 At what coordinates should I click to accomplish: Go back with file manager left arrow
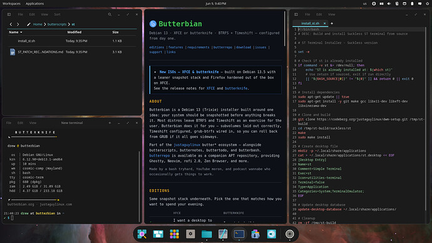point(11,24)
